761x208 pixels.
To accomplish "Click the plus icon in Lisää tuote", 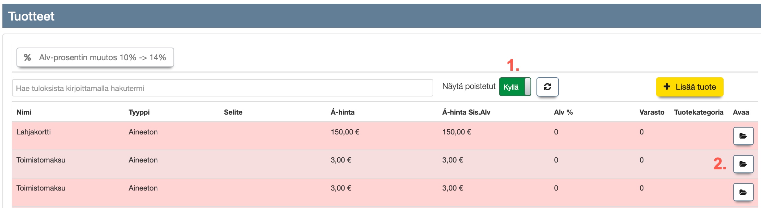I will click(x=667, y=87).
